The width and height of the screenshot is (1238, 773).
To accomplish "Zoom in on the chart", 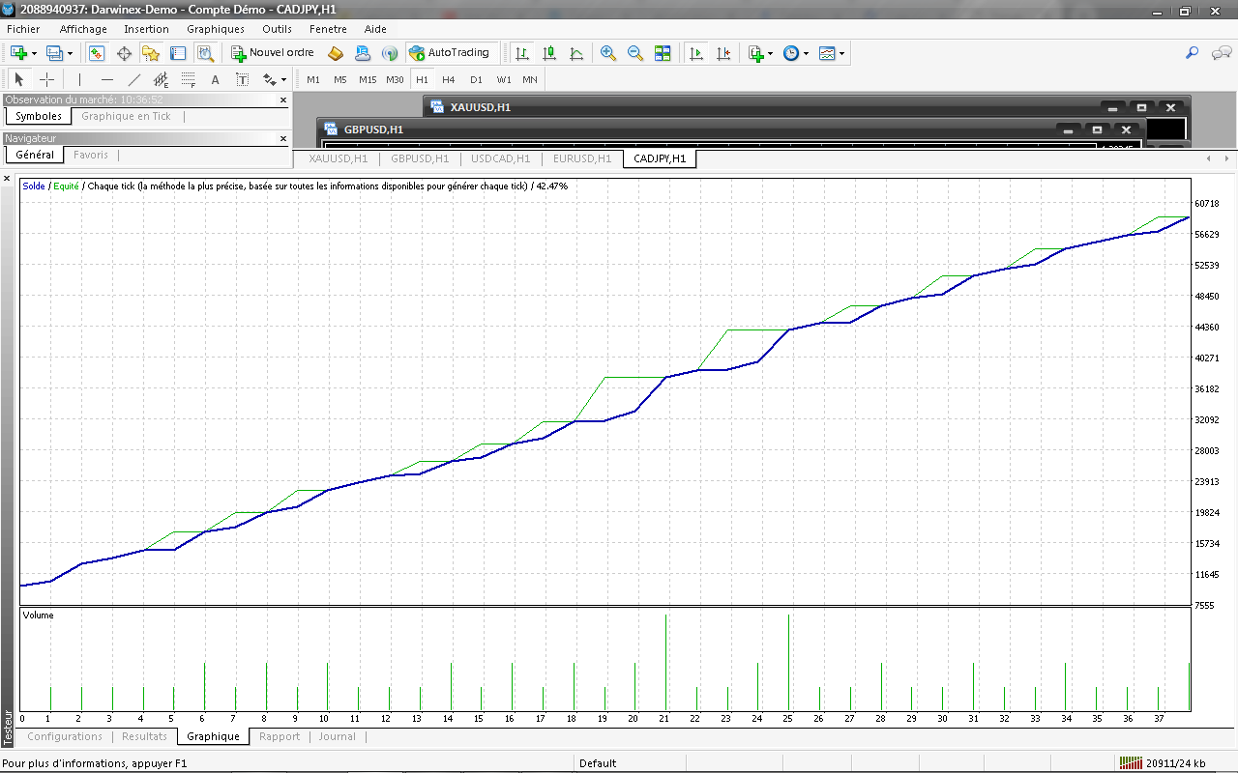I will click(x=608, y=53).
